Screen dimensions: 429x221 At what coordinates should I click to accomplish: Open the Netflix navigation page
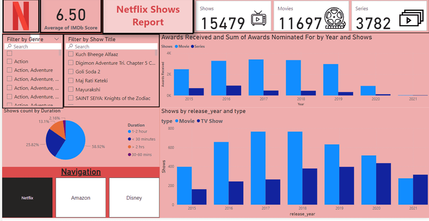27,198
